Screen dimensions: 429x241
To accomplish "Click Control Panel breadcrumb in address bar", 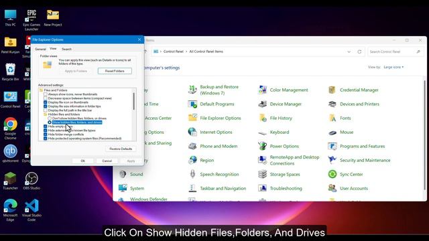I will click(173, 52).
